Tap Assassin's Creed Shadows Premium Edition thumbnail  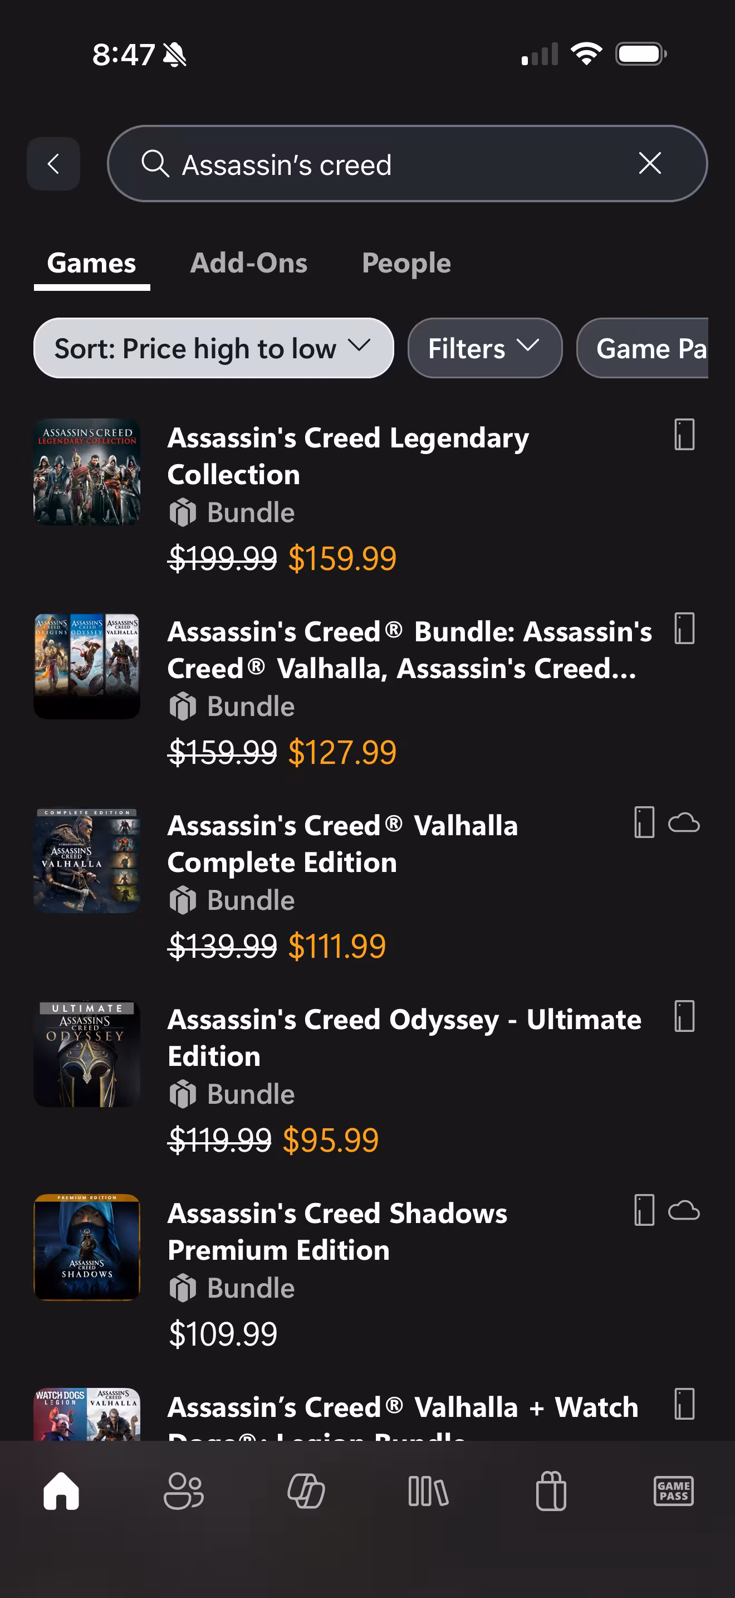point(87,1247)
